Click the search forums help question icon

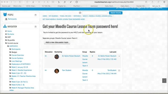(80, 13)
